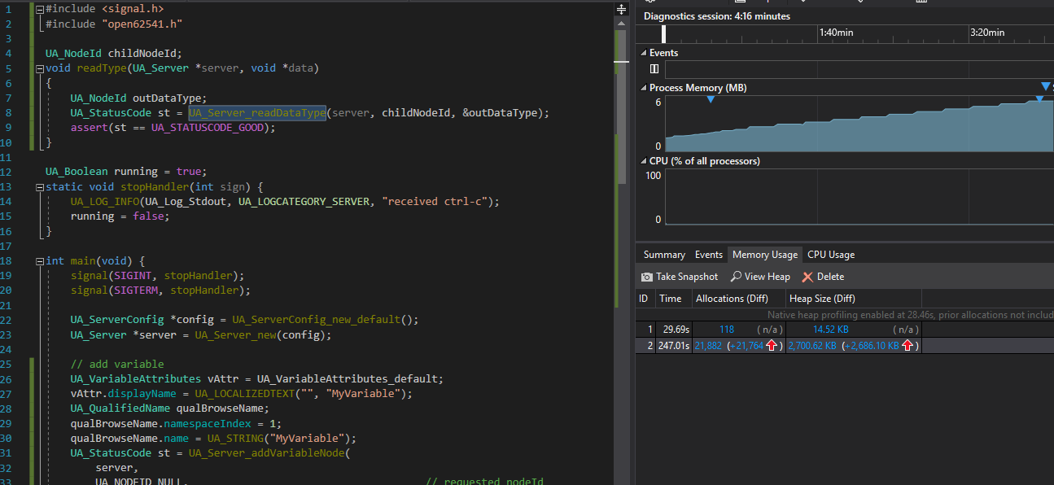This screenshot has height=485, width=1054.
Task: Click SIGINT in signal call
Action: coord(133,276)
